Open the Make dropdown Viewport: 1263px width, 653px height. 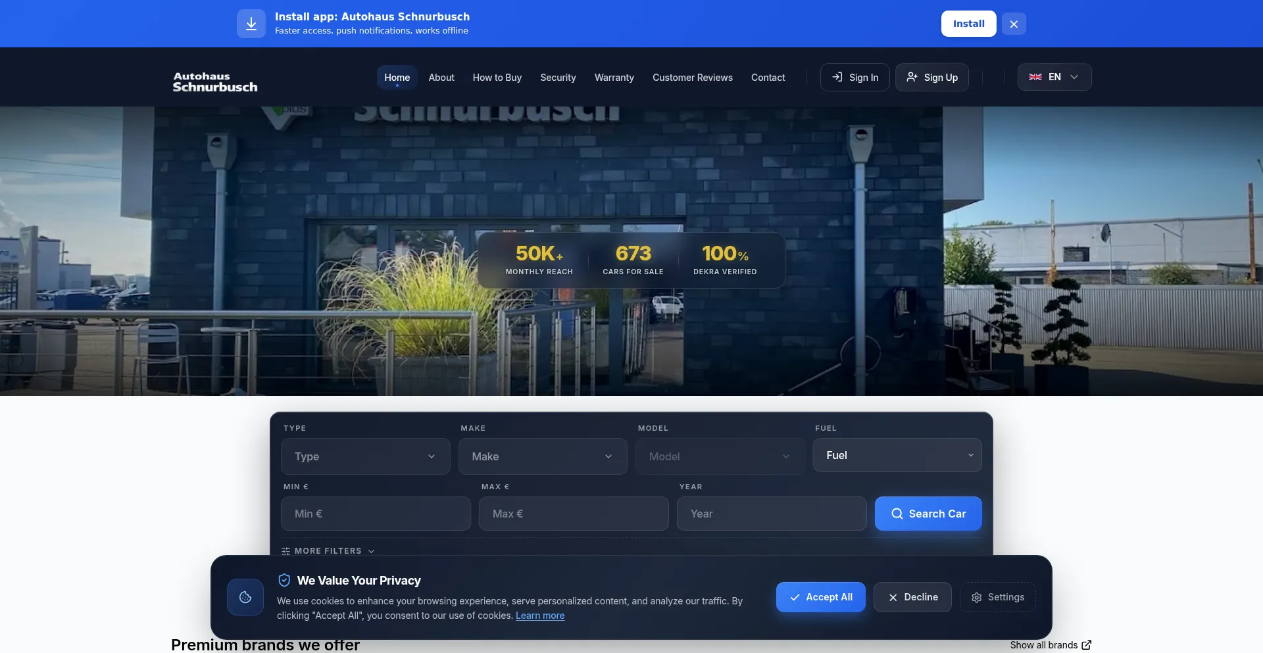pyautogui.click(x=543, y=456)
